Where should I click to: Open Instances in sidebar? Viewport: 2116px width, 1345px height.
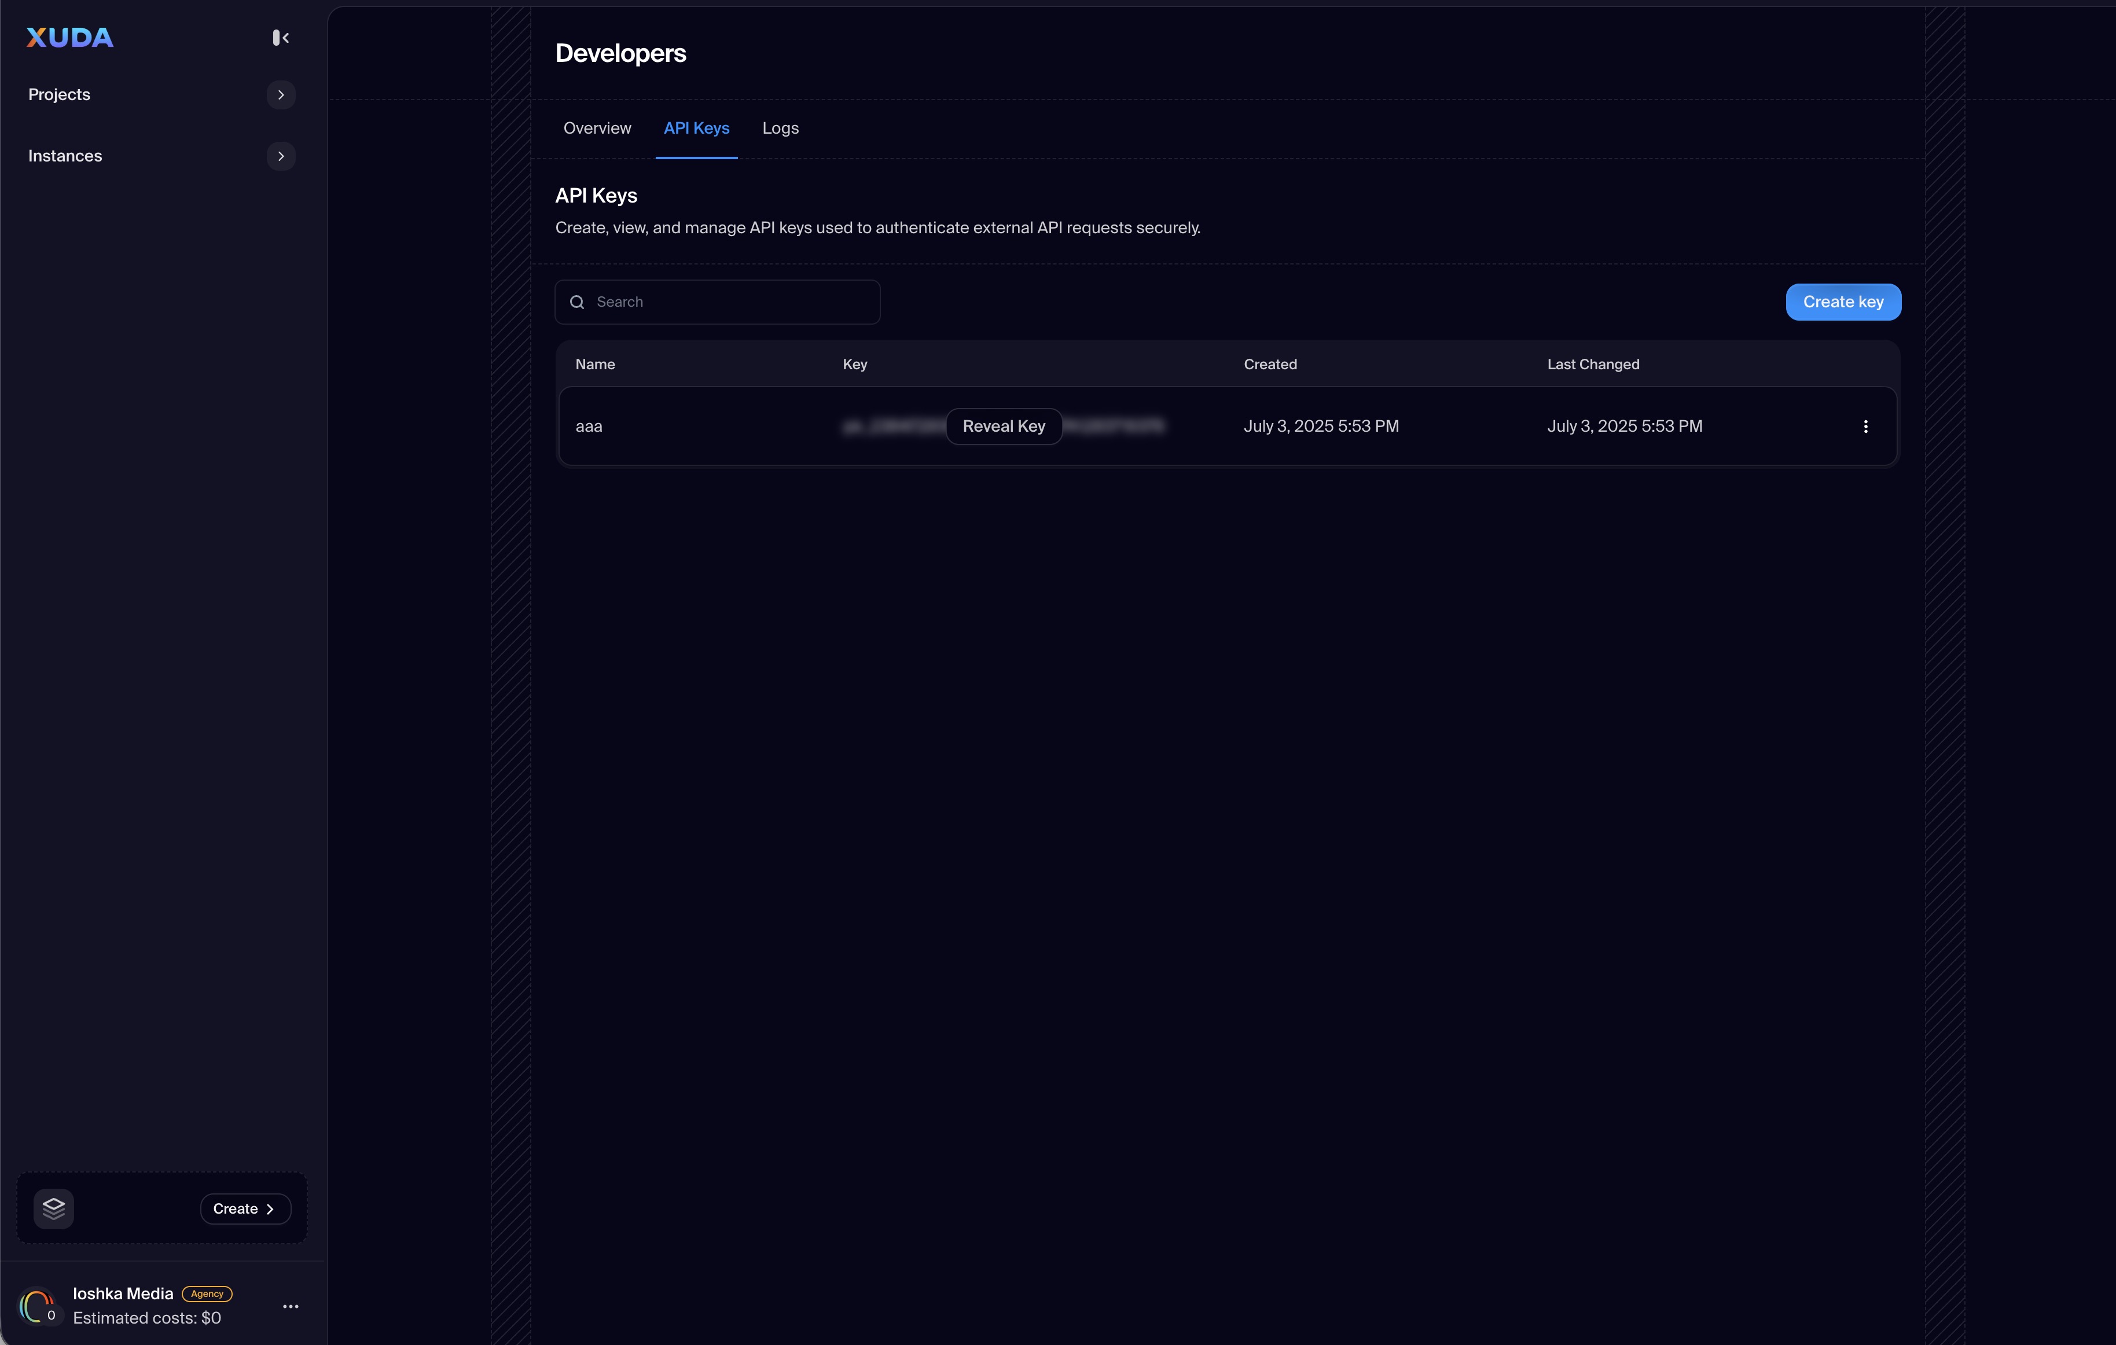[x=65, y=156]
